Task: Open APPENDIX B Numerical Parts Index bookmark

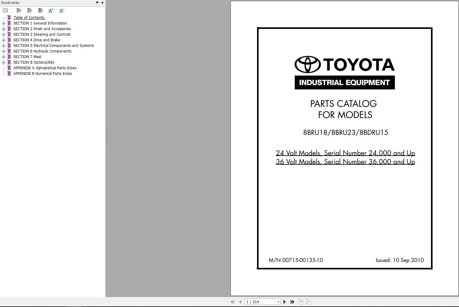Action: (43, 74)
